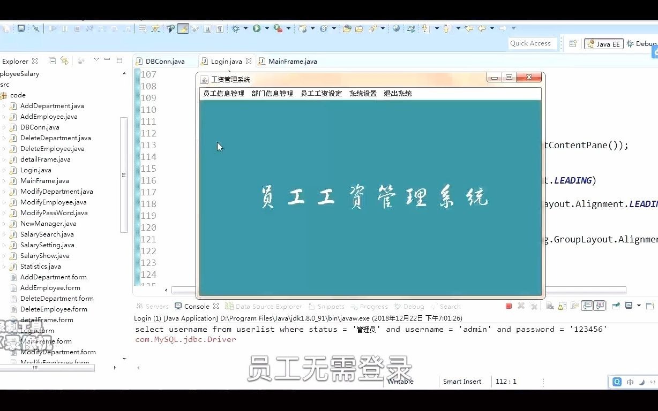Screen dimensions: 658x411
Task: Switch to the DBConn.java editor tab
Action: coord(164,61)
